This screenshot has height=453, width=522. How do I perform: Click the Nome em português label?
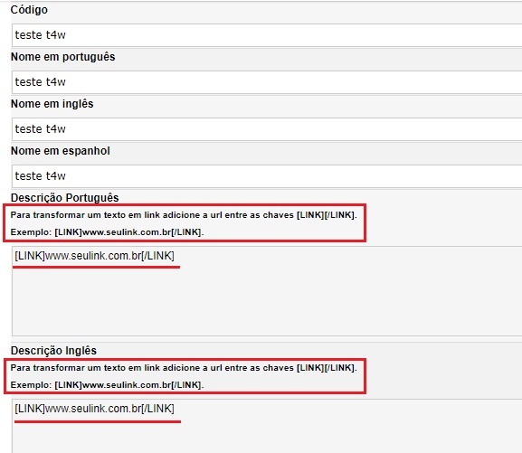(63, 57)
